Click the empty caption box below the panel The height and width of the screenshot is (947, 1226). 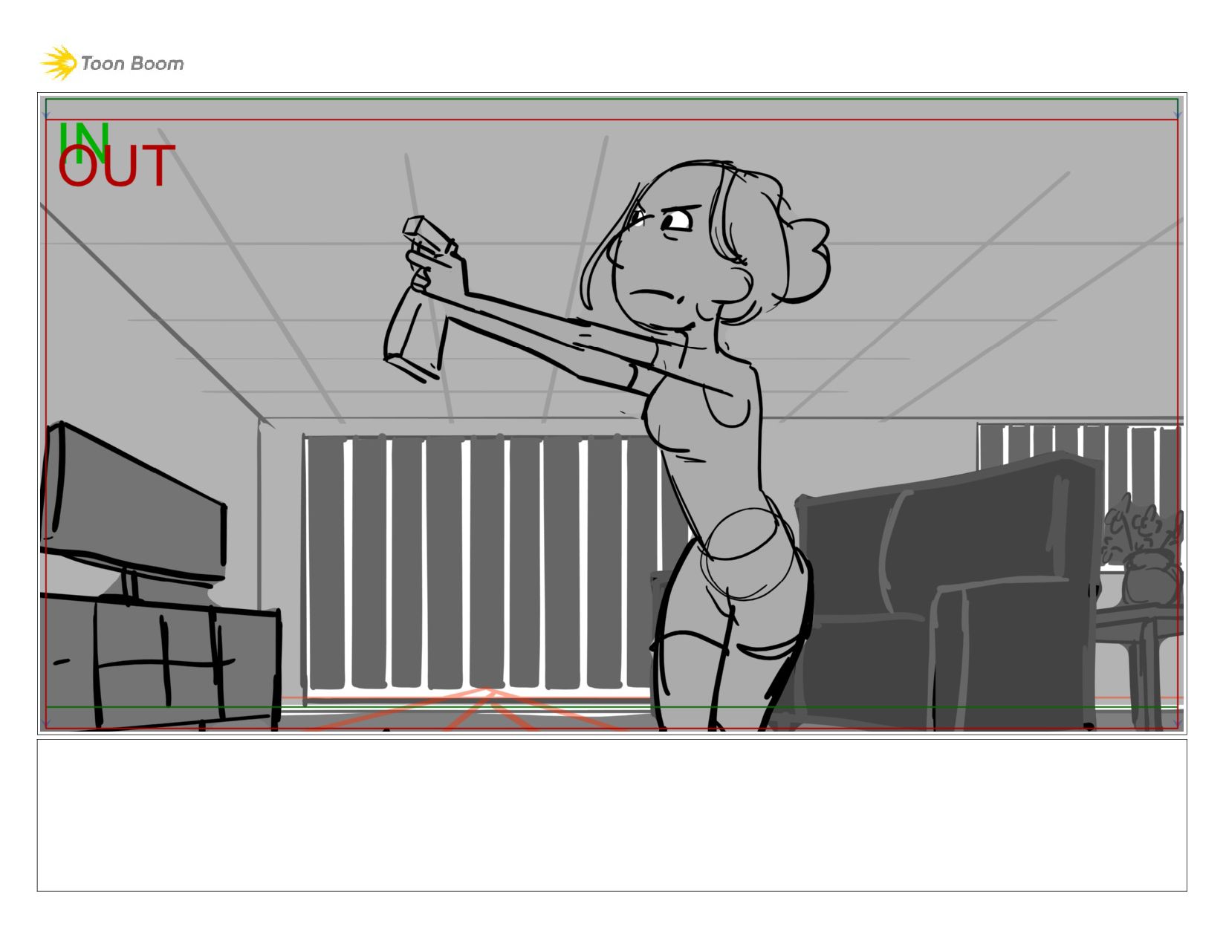coord(612,816)
